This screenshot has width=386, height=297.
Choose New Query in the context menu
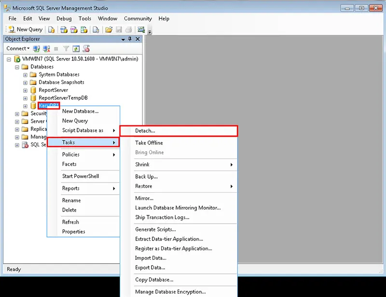click(83, 121)
